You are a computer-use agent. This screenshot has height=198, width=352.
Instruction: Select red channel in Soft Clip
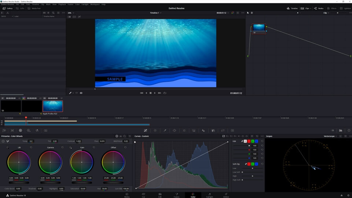coord(249,164)
